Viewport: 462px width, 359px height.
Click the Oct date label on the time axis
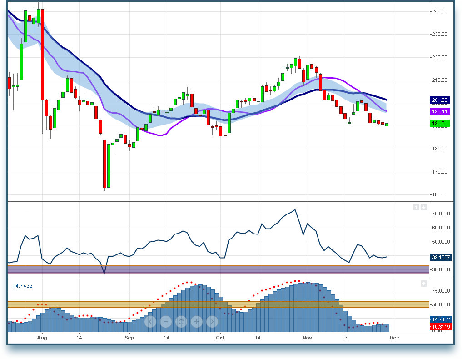point(220,338)
